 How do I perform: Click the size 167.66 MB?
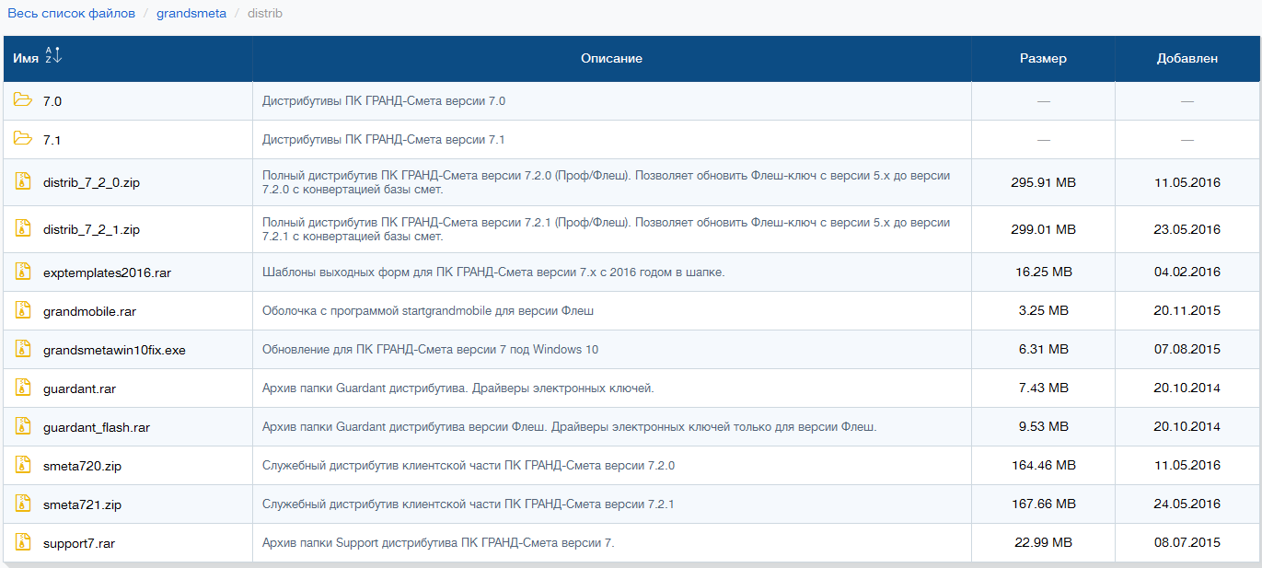(x=1043, y=504)
